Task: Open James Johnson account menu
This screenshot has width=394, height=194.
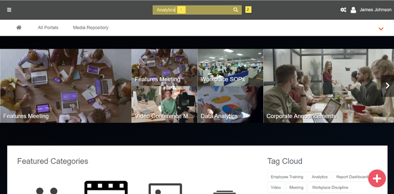Action: (x=376, y=10)
